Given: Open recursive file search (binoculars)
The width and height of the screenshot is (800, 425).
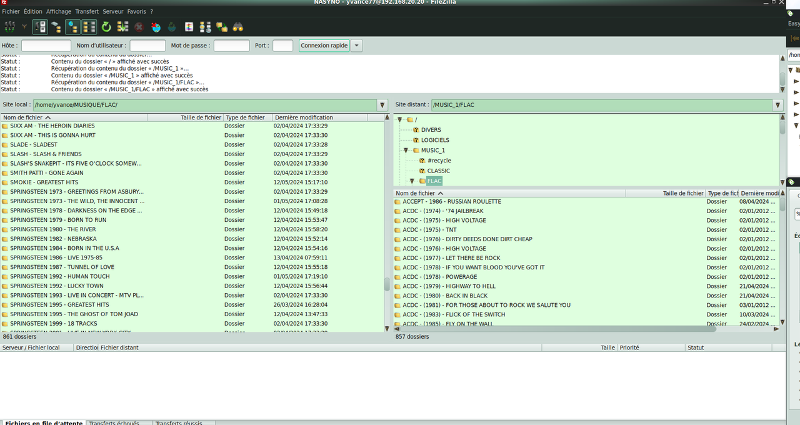Looking at the screenshot, I should coord(238,27).
